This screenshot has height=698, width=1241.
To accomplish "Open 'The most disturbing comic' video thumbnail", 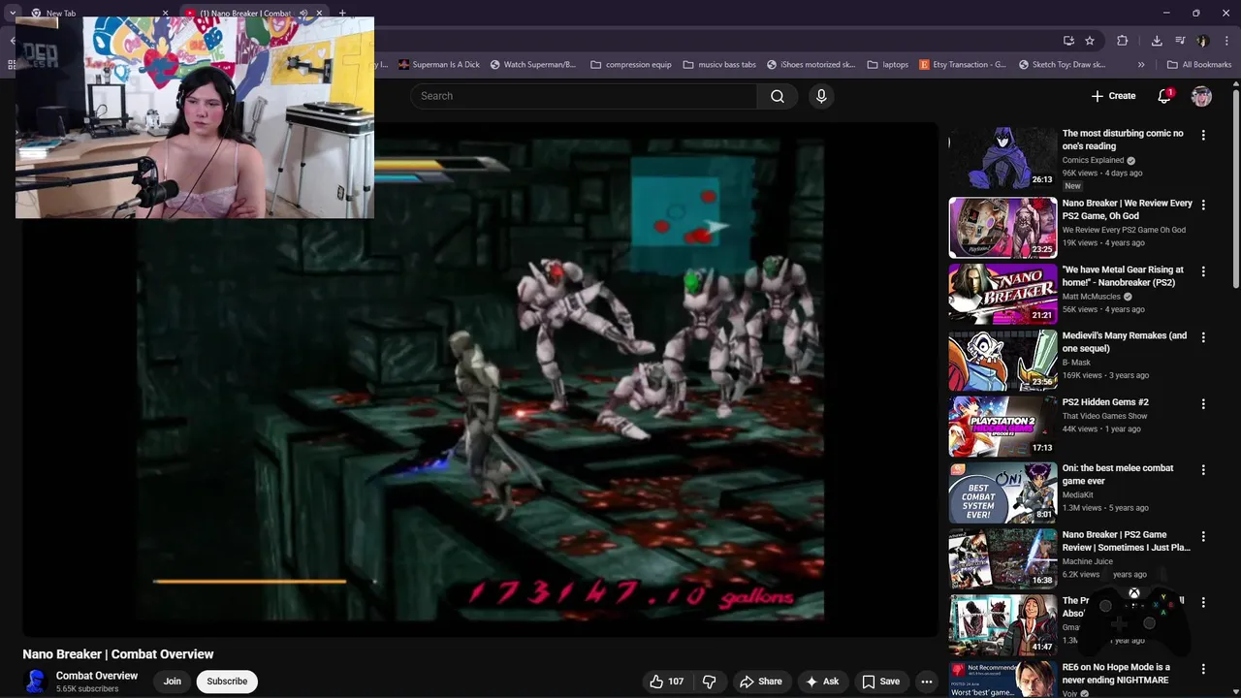I will click(x=1002, y=160).
